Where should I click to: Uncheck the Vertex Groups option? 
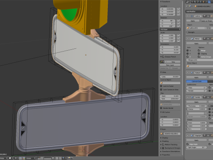199,56
